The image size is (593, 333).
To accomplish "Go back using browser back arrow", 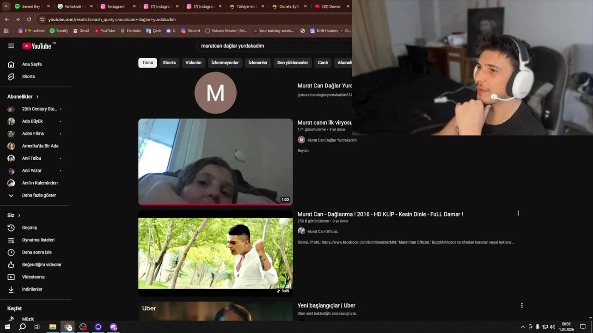I will click(6, 19).
